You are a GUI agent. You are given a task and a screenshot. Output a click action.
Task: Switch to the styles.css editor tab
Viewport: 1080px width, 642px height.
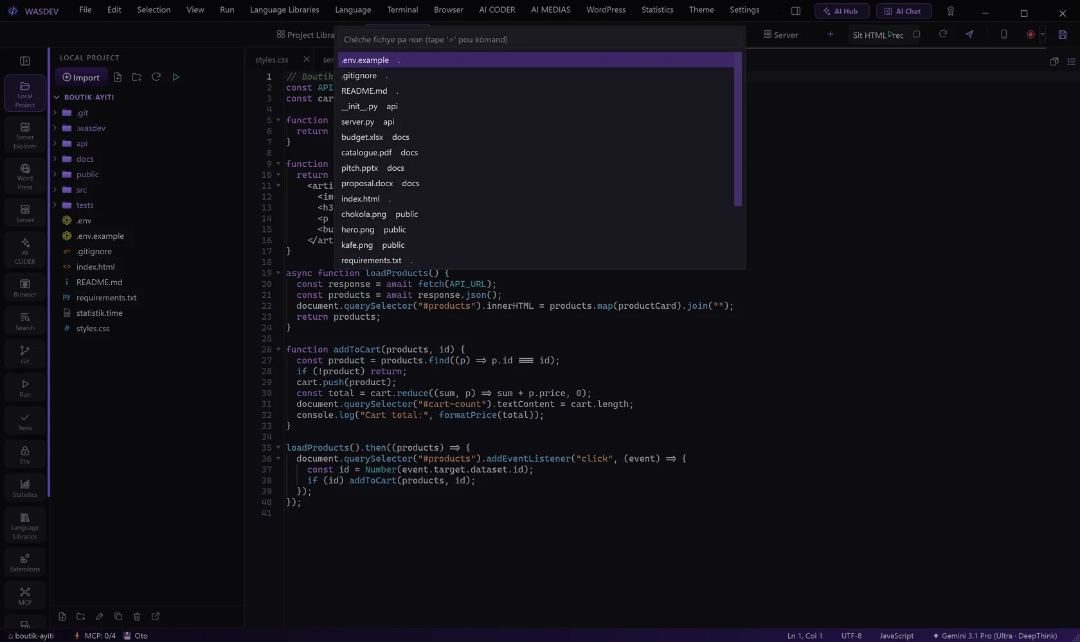click(271, 60)
